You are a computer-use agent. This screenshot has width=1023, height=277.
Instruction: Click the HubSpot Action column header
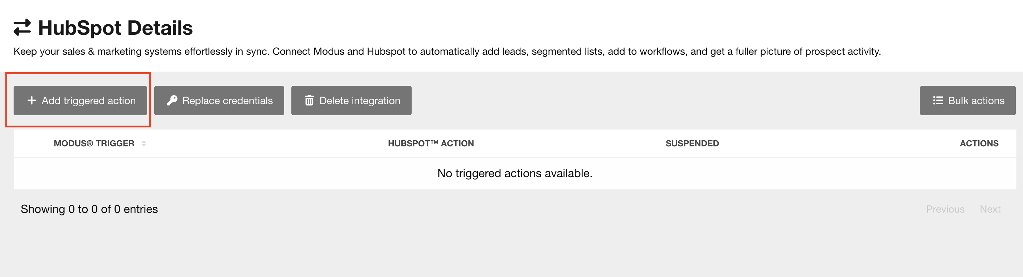tap(431, 143)
